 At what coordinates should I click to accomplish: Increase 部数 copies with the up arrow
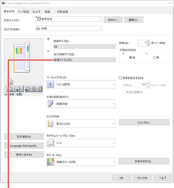click(148, 42)
